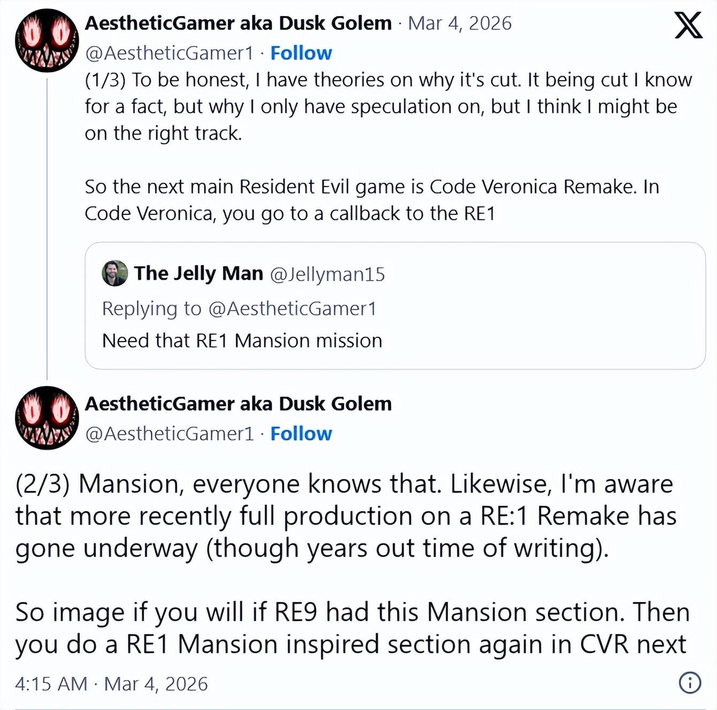This screenshot has width=717, height=710.
Task: Open the author name on the second tweet
Action: [x=238, y=404]
